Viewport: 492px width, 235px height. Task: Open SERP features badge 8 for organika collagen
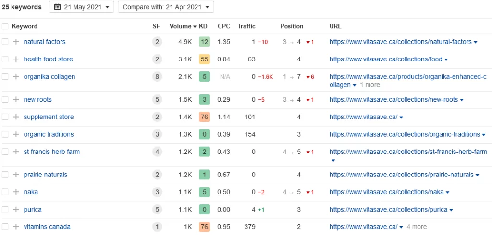pyautogui.click(x=157, y=77)
